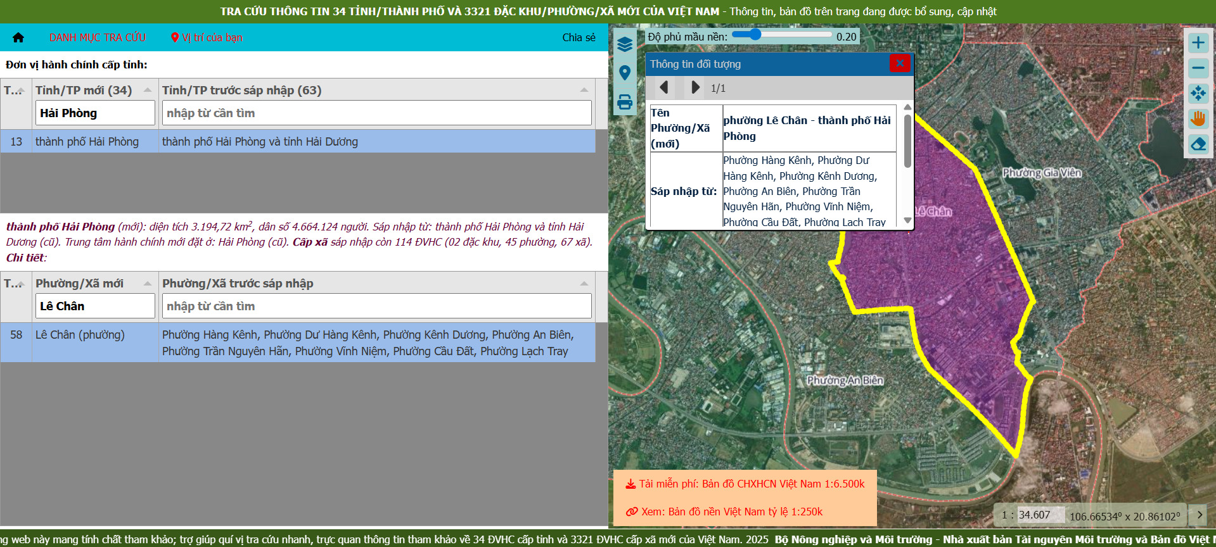Clear the map selection with the eraser

point(1198,144)
